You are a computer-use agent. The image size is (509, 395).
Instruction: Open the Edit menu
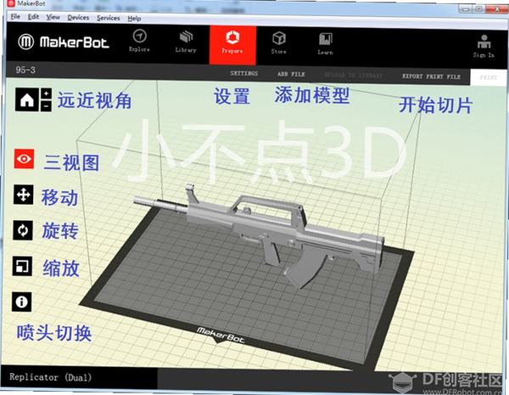[33, 17]
